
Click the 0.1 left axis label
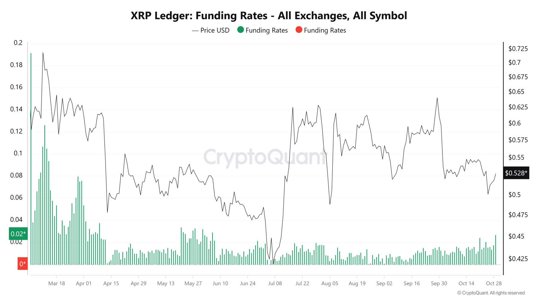pos(18,153)
